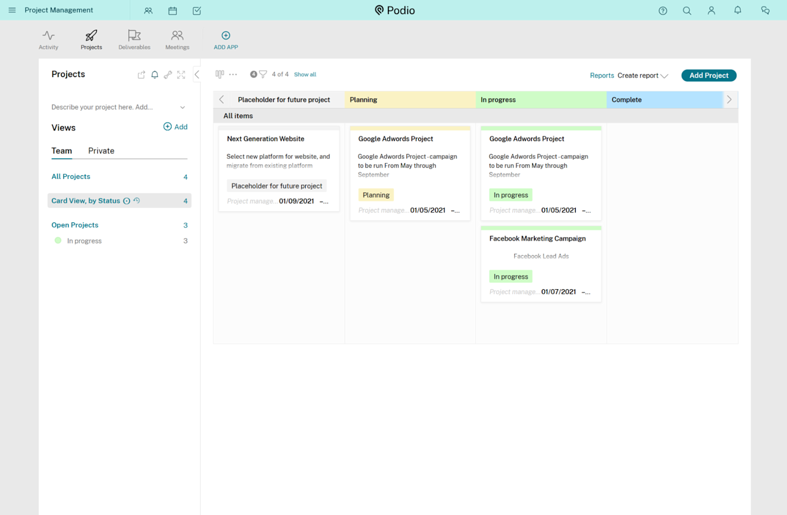Go to the Activity app

(x=48, y=40)
